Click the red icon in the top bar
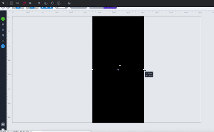 tap(24, 3)
